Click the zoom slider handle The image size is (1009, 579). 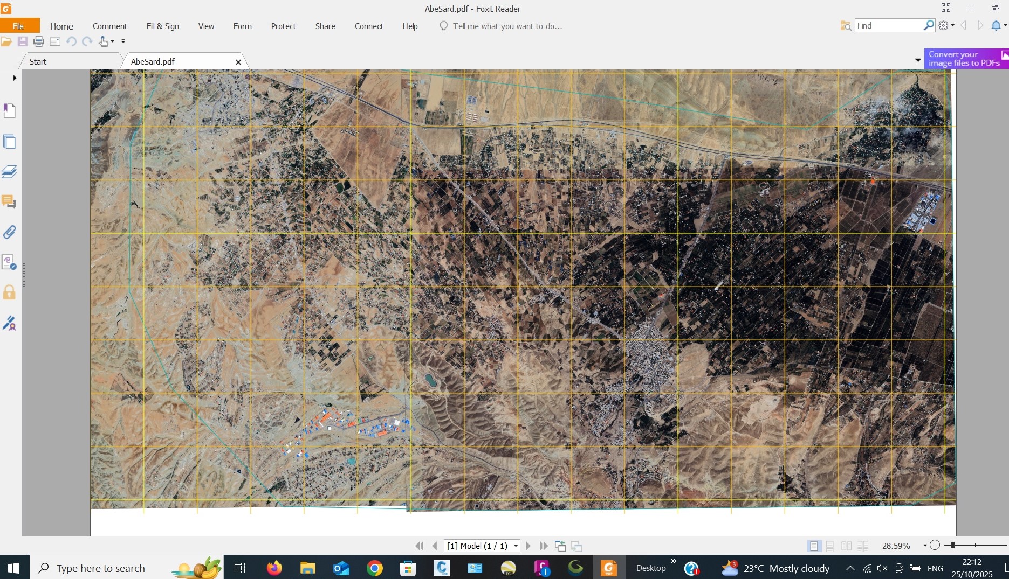pyautogui.click(x=953, y=546)
